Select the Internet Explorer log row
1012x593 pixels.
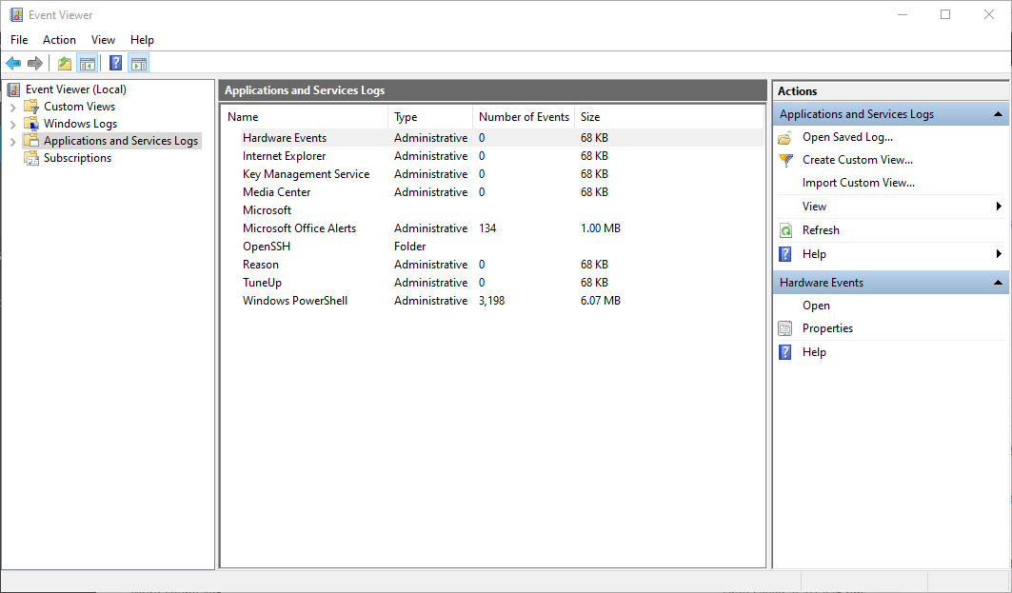point(493,156)
